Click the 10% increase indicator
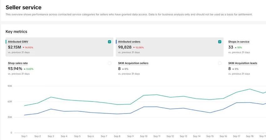266x140 pixels. [x=238, y=48]
